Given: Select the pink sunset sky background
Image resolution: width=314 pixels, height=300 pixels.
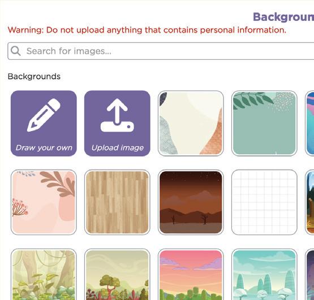Looking at the screenshot, I should click(x=191, y=275).
